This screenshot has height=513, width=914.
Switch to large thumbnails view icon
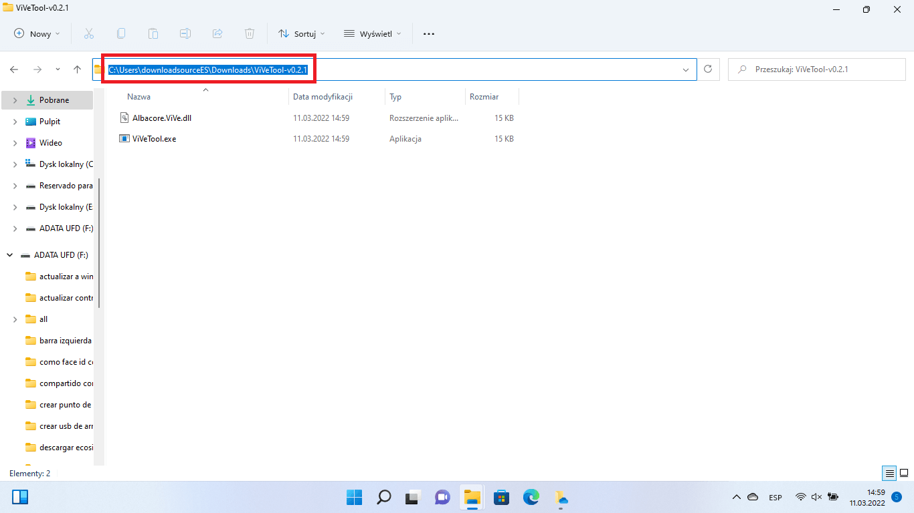coord(903,474)
